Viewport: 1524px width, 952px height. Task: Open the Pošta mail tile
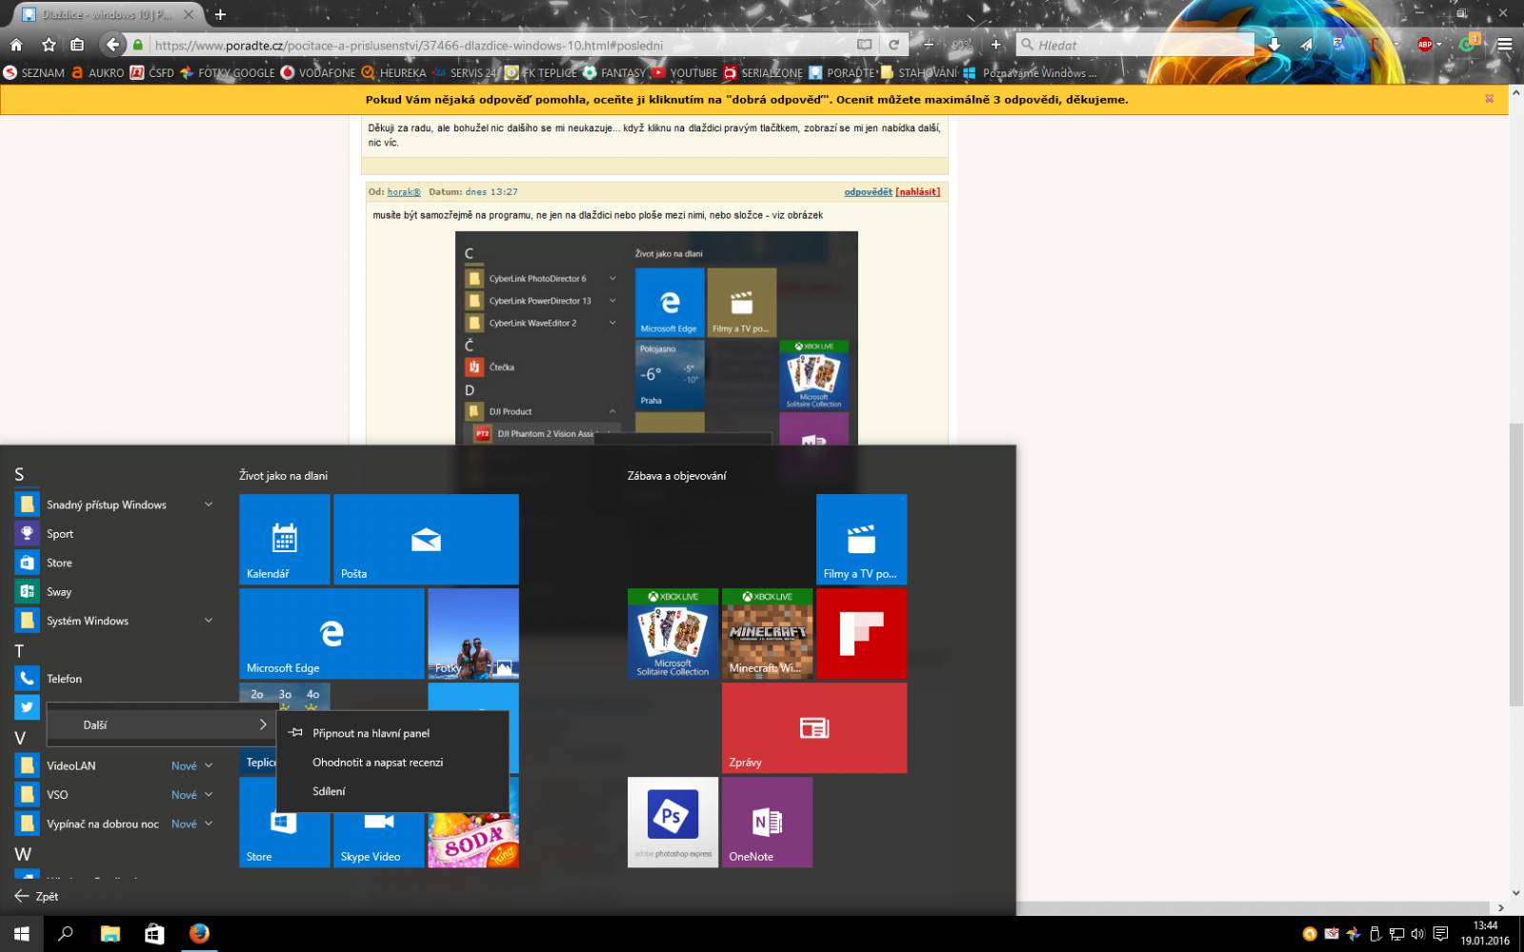[426, 539]
